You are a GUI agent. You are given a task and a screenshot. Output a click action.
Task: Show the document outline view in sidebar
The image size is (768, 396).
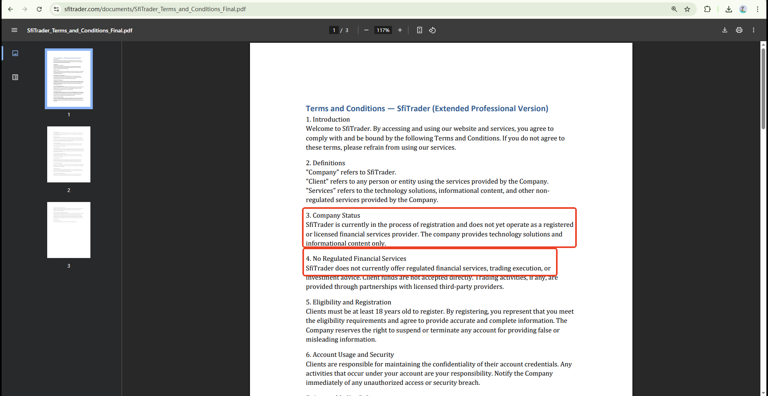15,77
